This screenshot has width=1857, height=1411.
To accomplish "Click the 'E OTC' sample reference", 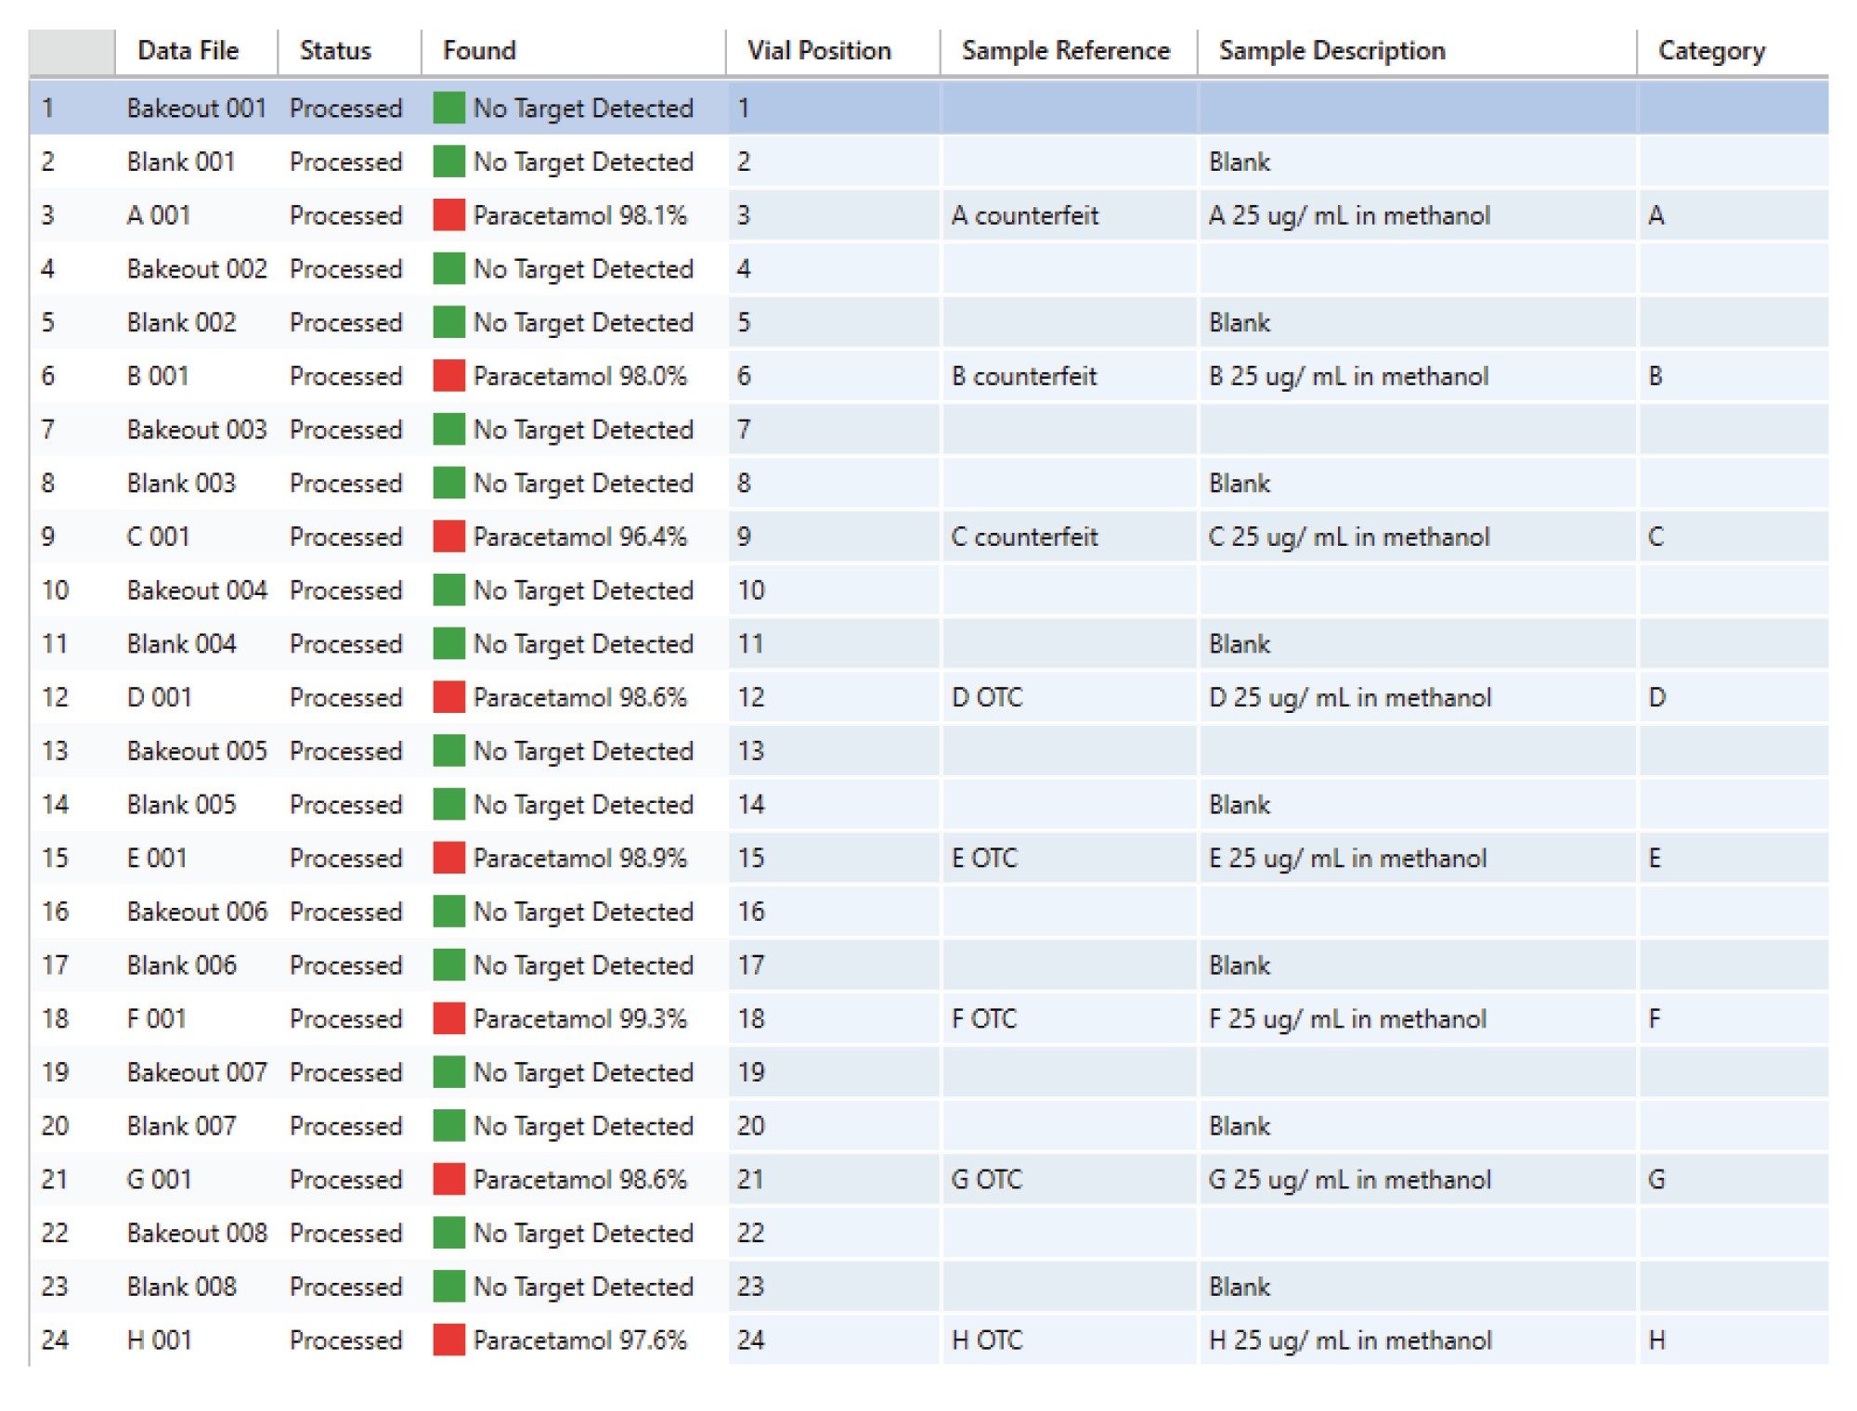I will (984, 858).
